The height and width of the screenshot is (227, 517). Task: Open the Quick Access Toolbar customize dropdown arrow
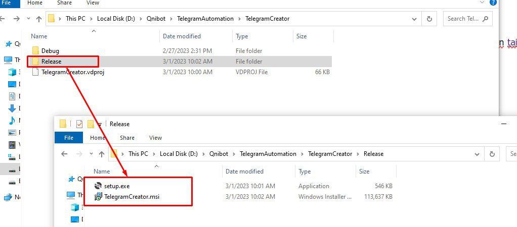pyautogui.click(x=100, y=125)
